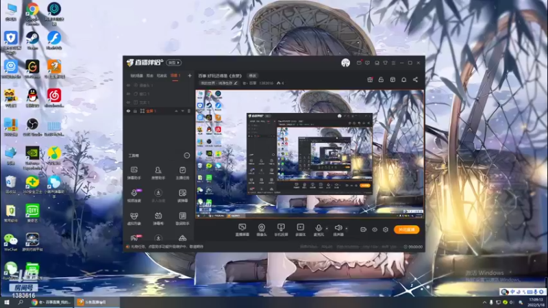Open the phone screen casting tool
Screen dimensions: 548x308
[281, 230]
